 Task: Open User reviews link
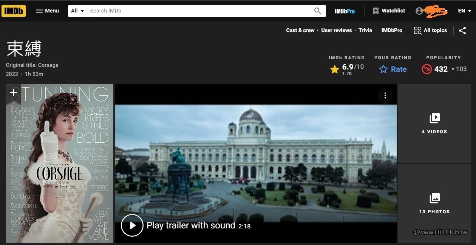click(336, 30)
